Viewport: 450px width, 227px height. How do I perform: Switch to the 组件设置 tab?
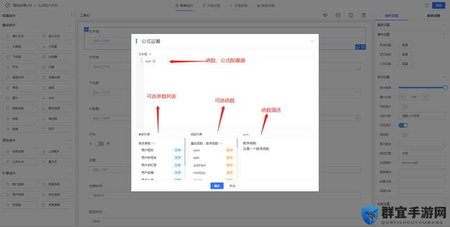(x=391, y=16)
